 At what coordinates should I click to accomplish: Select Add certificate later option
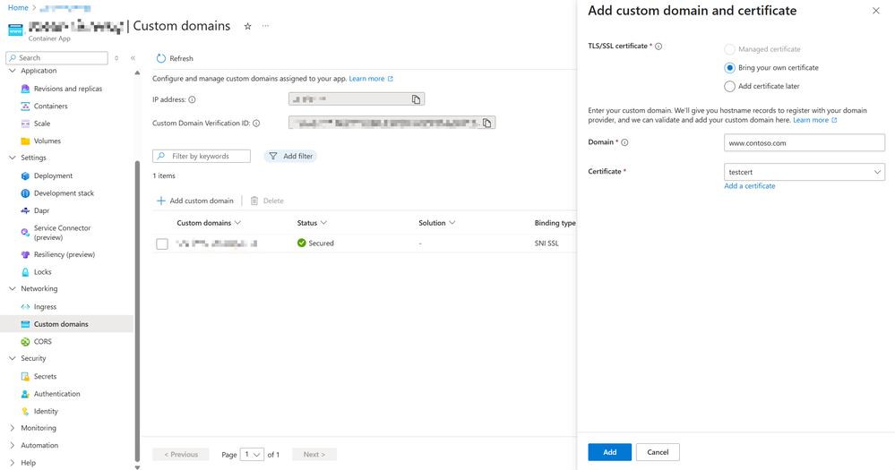point(730,87)
